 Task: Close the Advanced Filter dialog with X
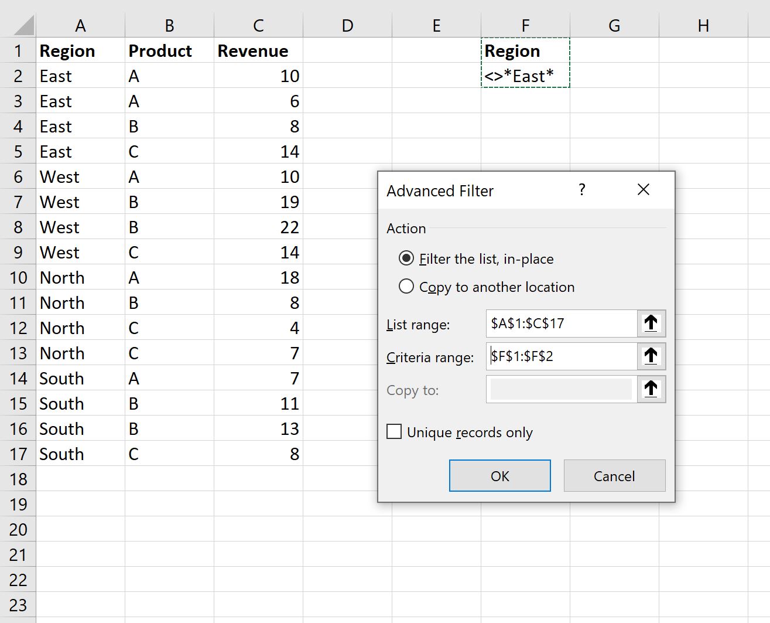(643, 189)
